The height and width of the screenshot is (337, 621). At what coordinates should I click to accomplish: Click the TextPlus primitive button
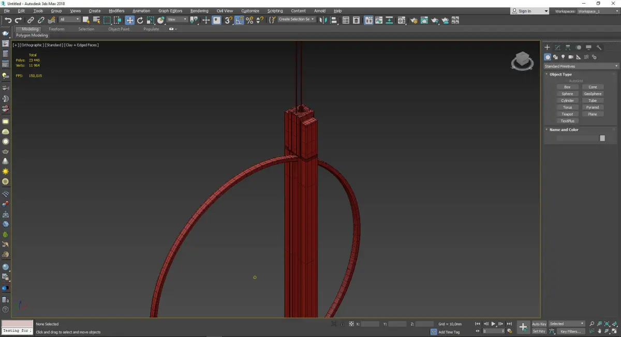(x=567, y=121)
